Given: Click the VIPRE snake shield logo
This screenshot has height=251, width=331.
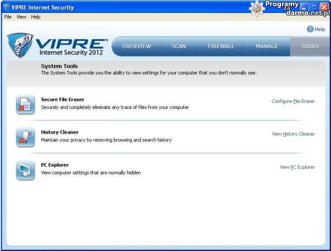Looking at the screenshot, I should [x=20, y=45].
